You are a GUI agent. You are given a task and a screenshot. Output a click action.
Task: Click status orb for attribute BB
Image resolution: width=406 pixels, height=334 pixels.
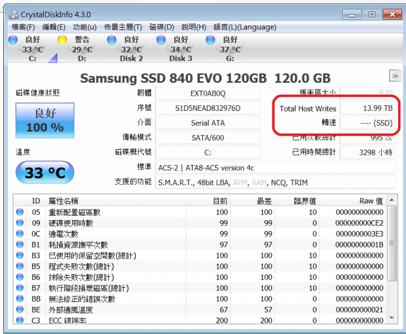(x=20, y=299)
